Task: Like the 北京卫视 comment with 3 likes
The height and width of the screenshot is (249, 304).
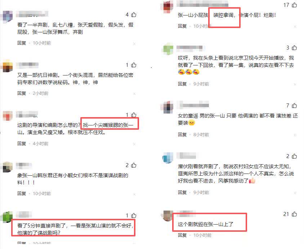Action: [294, 47]
